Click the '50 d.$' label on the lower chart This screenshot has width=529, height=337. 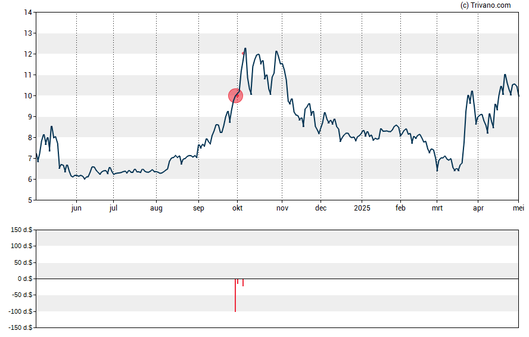click(23, 262)
